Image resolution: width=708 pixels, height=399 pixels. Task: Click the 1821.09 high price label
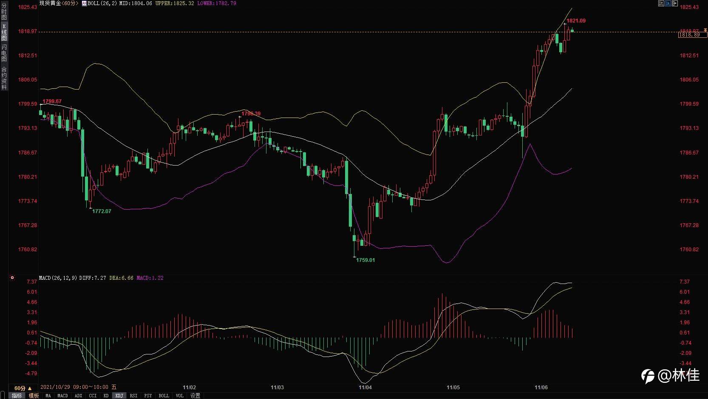pyautogui.click(x=576, y=21)
